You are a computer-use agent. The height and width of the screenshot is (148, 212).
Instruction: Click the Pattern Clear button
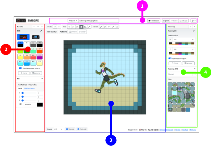point(82,32)
